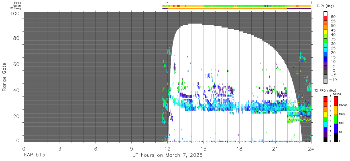Select the yellow elevation swatch between 40 and 45
Screen dimensions: 350x161
pyautogui.click(x=326, y=32)
